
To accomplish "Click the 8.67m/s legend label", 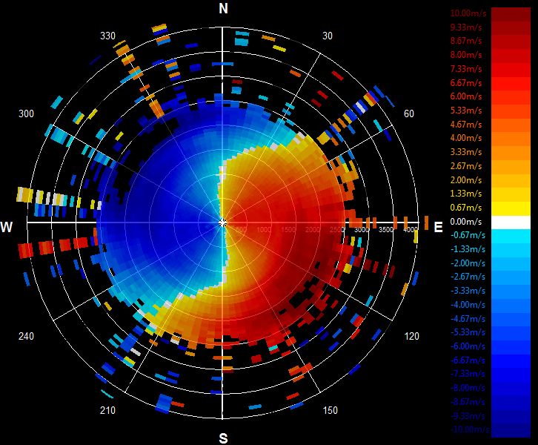I will (466, 41).
